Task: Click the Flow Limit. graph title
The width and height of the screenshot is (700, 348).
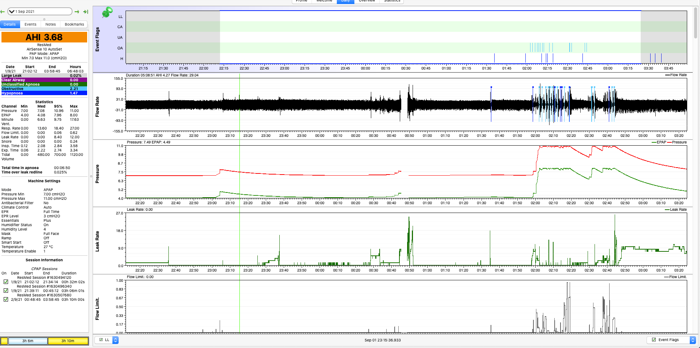Action: [97, 309]
